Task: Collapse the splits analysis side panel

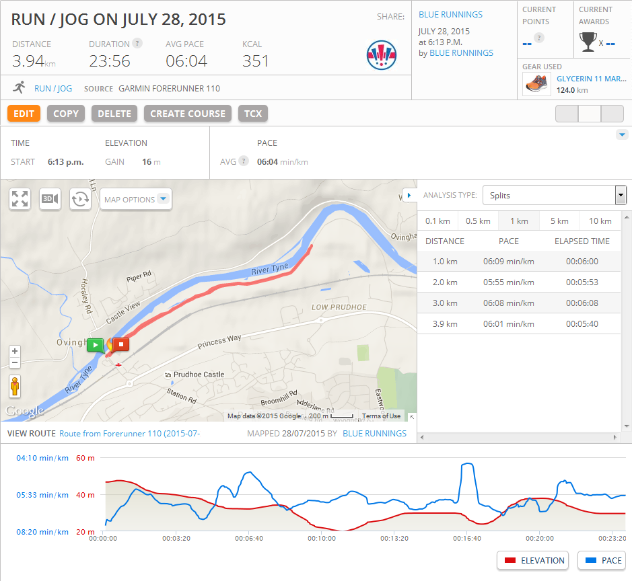Action: (x=409, y=196)
